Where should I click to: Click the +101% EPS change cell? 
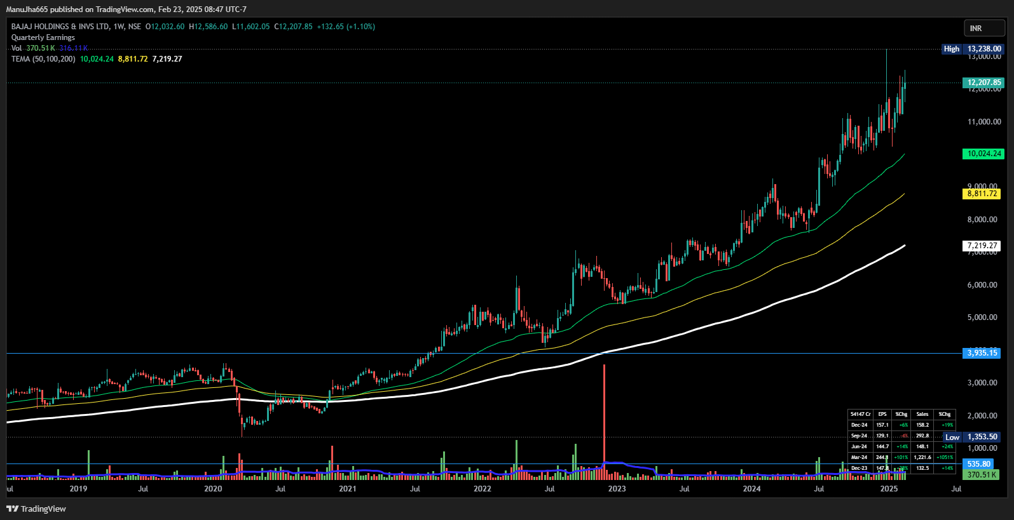(x=901, y=457)
